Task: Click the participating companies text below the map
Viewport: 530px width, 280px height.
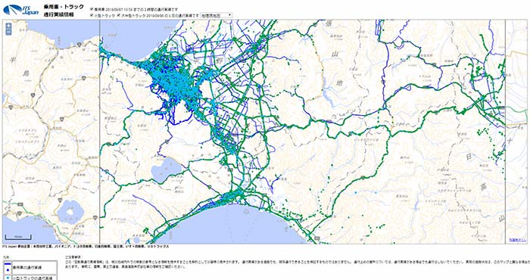Action: (86, 247)
